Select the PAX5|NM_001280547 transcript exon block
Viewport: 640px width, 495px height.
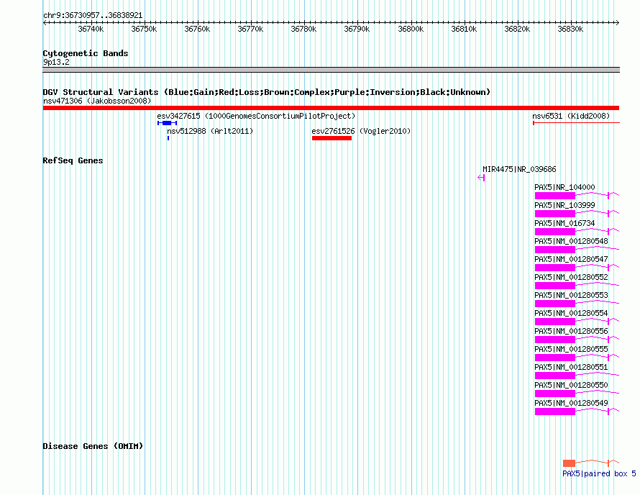[x=554, y=268]
